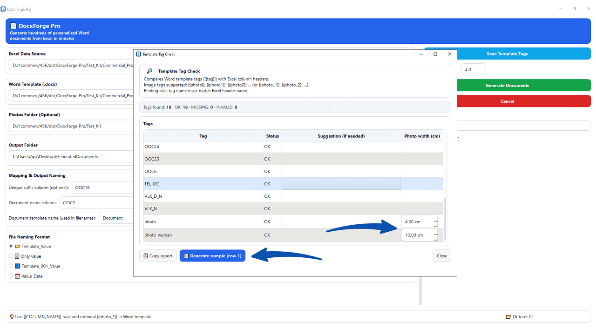Click the 4.0 value input field
Image resolution: width=596 pixels, height=335 pixels.
point(473,69)
